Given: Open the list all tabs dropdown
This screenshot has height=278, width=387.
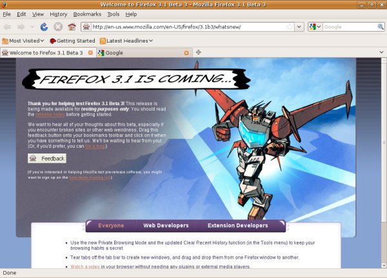Looking at the screenshot, I should point(381,52).
